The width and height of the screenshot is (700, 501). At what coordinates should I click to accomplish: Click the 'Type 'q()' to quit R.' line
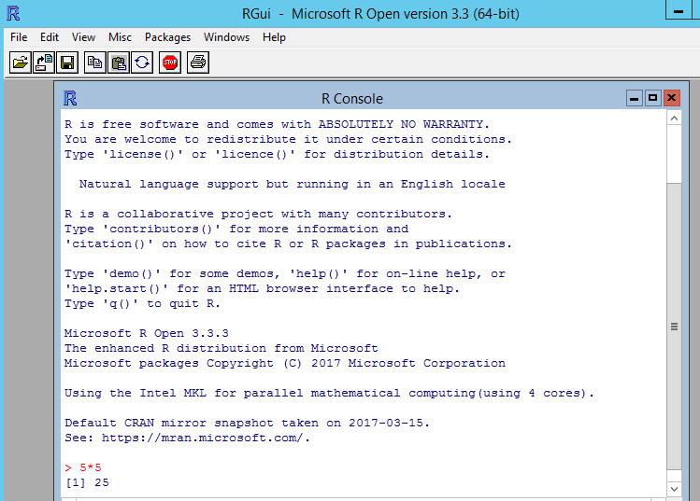coord(142,303)
